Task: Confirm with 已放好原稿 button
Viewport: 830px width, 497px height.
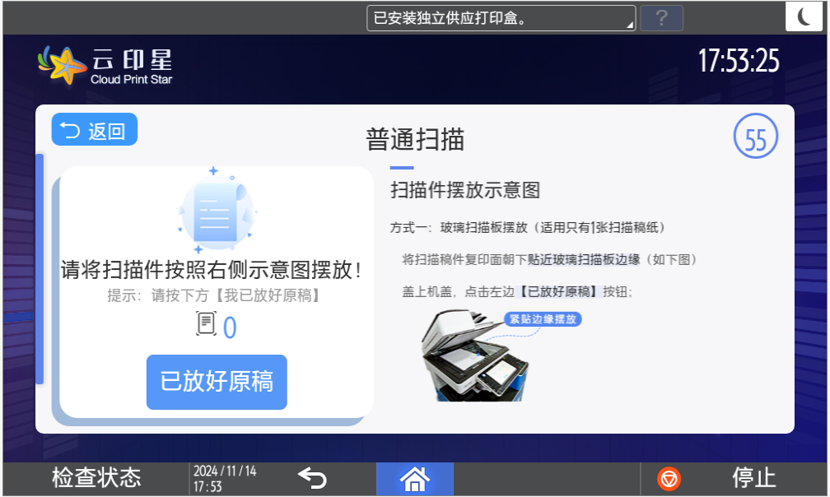Action: coord(217,382)
